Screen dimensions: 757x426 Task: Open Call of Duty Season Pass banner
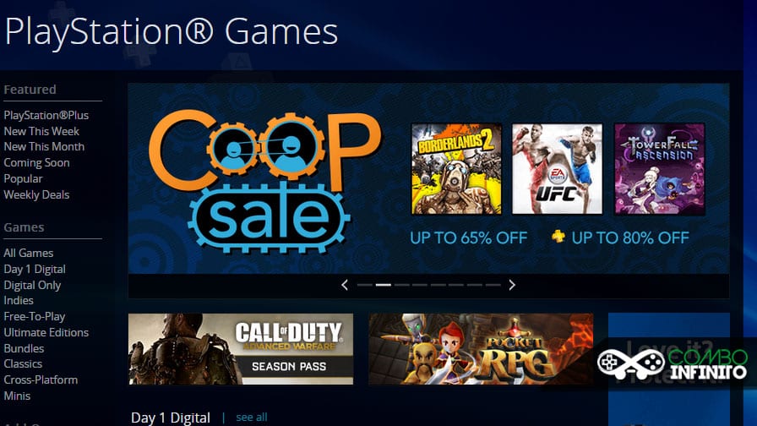click(241, 349)
